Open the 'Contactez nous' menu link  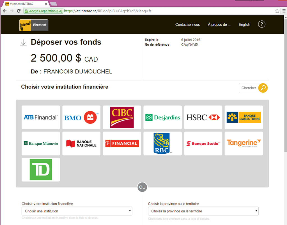(x=187, y=25)
